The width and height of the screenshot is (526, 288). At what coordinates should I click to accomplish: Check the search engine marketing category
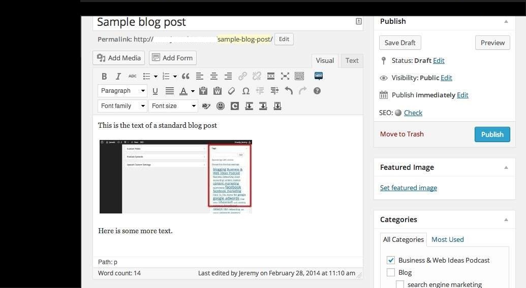(x=400, y=284)
